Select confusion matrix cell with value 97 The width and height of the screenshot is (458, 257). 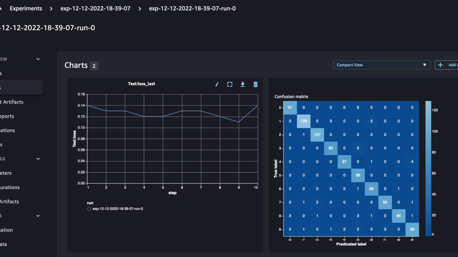290,107
